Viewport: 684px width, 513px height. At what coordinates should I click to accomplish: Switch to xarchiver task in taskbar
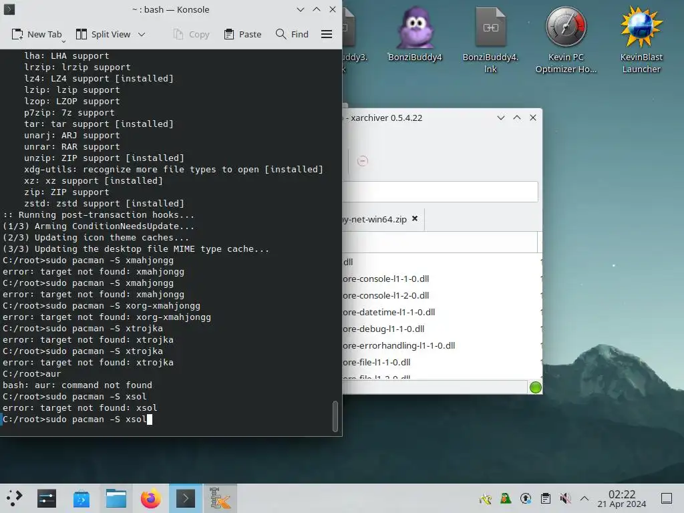pos(220,498)
